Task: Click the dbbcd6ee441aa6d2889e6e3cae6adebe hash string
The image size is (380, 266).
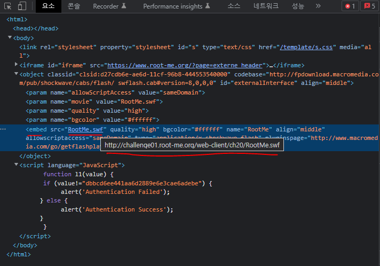Action: [x=142, y=183]
